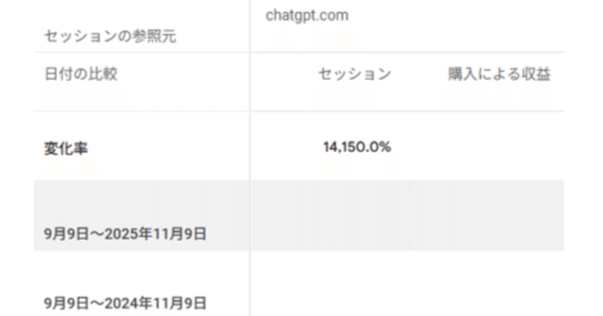This screenshot has width=603, height=316.
Task: Click the chatgpt.com source value
Action: (307, 16)
